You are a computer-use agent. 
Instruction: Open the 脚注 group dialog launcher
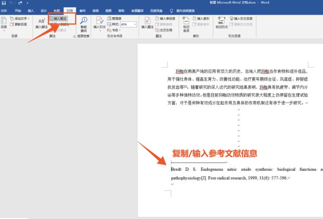(x=74, y=36)
